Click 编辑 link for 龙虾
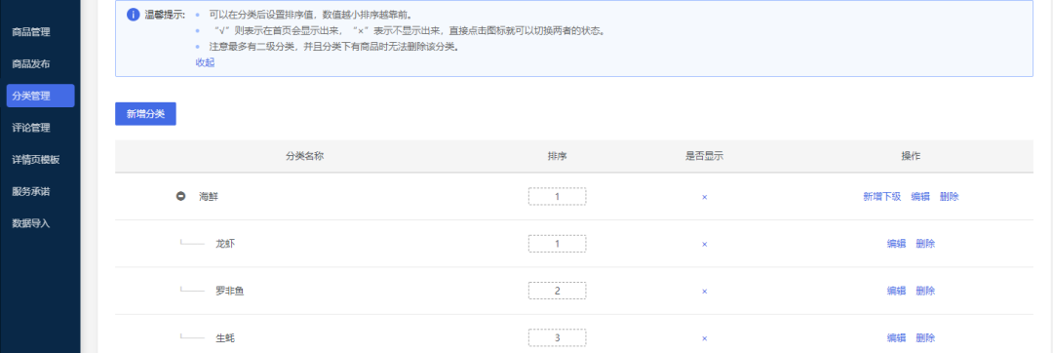The width and height of the screenshot is (1053, 353). [897, 244]
